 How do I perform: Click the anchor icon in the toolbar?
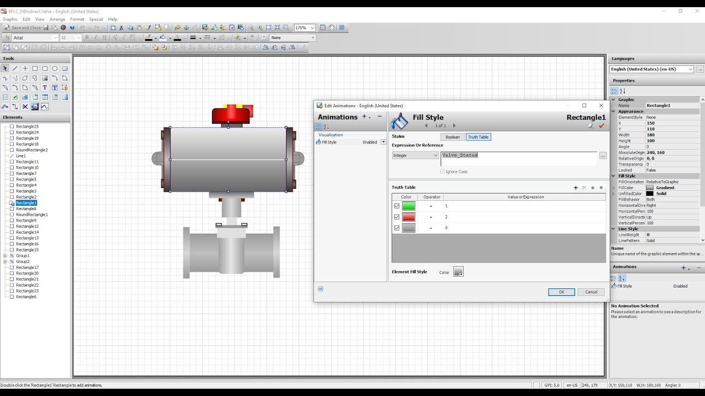[x=186, y=28]
